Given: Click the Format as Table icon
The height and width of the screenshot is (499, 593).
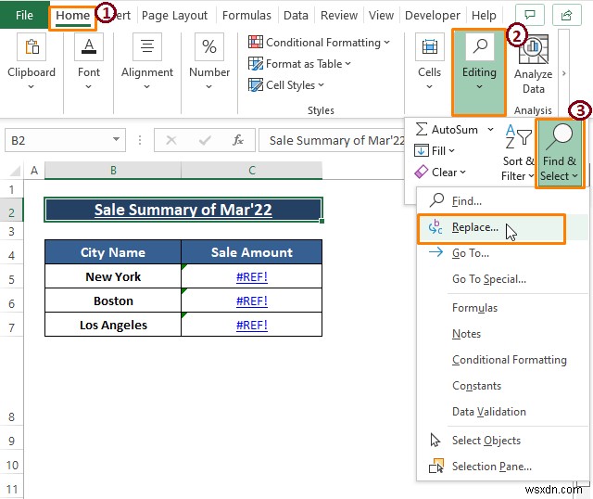Looking at the screenshot, I should [x=256, y=64].
